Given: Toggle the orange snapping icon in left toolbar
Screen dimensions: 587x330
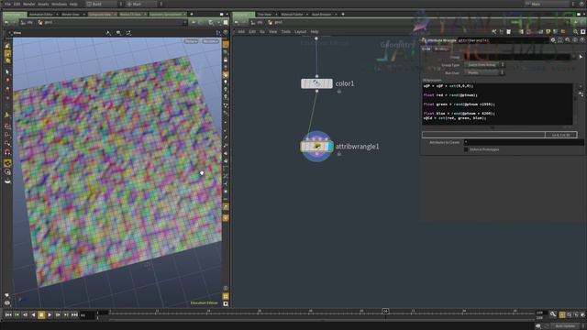Looking at the screenshot, I should point(7,163).
